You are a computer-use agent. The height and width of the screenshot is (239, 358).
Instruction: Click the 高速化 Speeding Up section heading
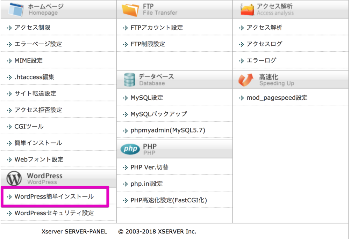pos(277,80)
